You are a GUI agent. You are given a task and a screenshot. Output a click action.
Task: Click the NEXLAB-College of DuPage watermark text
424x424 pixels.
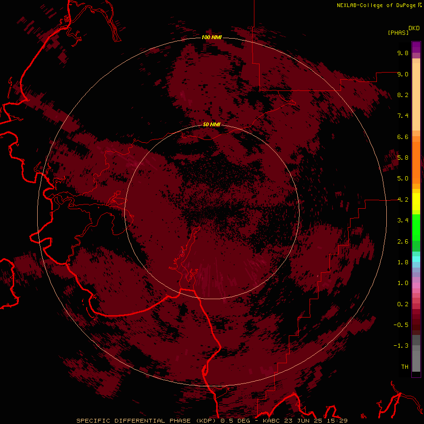[x=377, y=5]
